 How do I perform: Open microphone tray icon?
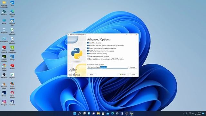187,113
